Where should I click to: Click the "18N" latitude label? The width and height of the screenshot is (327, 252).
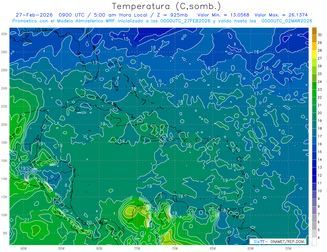pyautogui.click(x=4, y=142)
